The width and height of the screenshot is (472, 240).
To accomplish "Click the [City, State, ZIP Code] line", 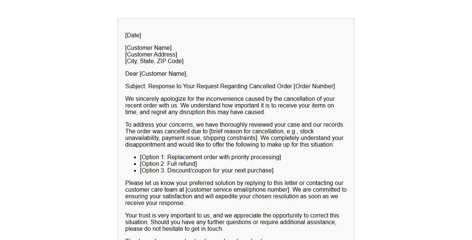I will pyautogui.click(x=154, y=61).
